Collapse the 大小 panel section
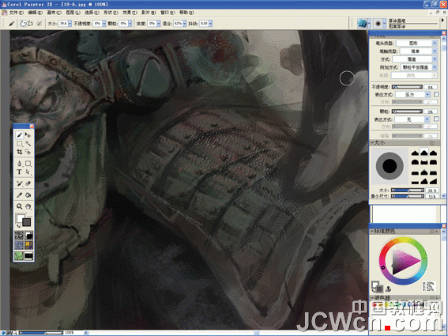Image resolution: width=448 pixels, height=336 pixels. [373, 142]
